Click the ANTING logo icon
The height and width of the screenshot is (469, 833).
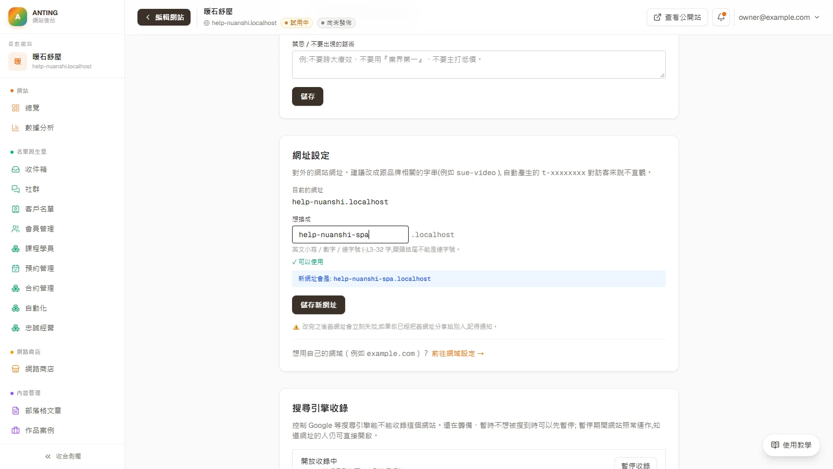(x=18, y=17)
